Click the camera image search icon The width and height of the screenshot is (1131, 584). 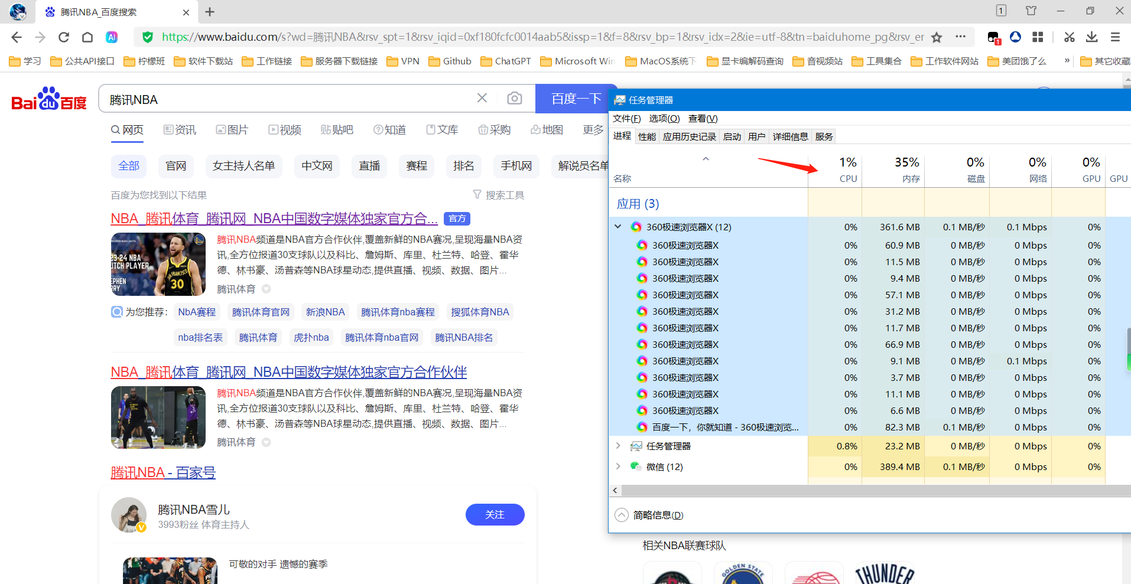pos(515,98)
